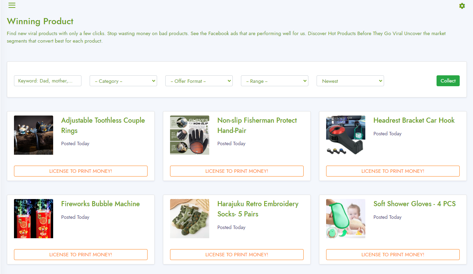Open the Adjustable Toothless Couple Rings thumbnail

coord(33,135)
